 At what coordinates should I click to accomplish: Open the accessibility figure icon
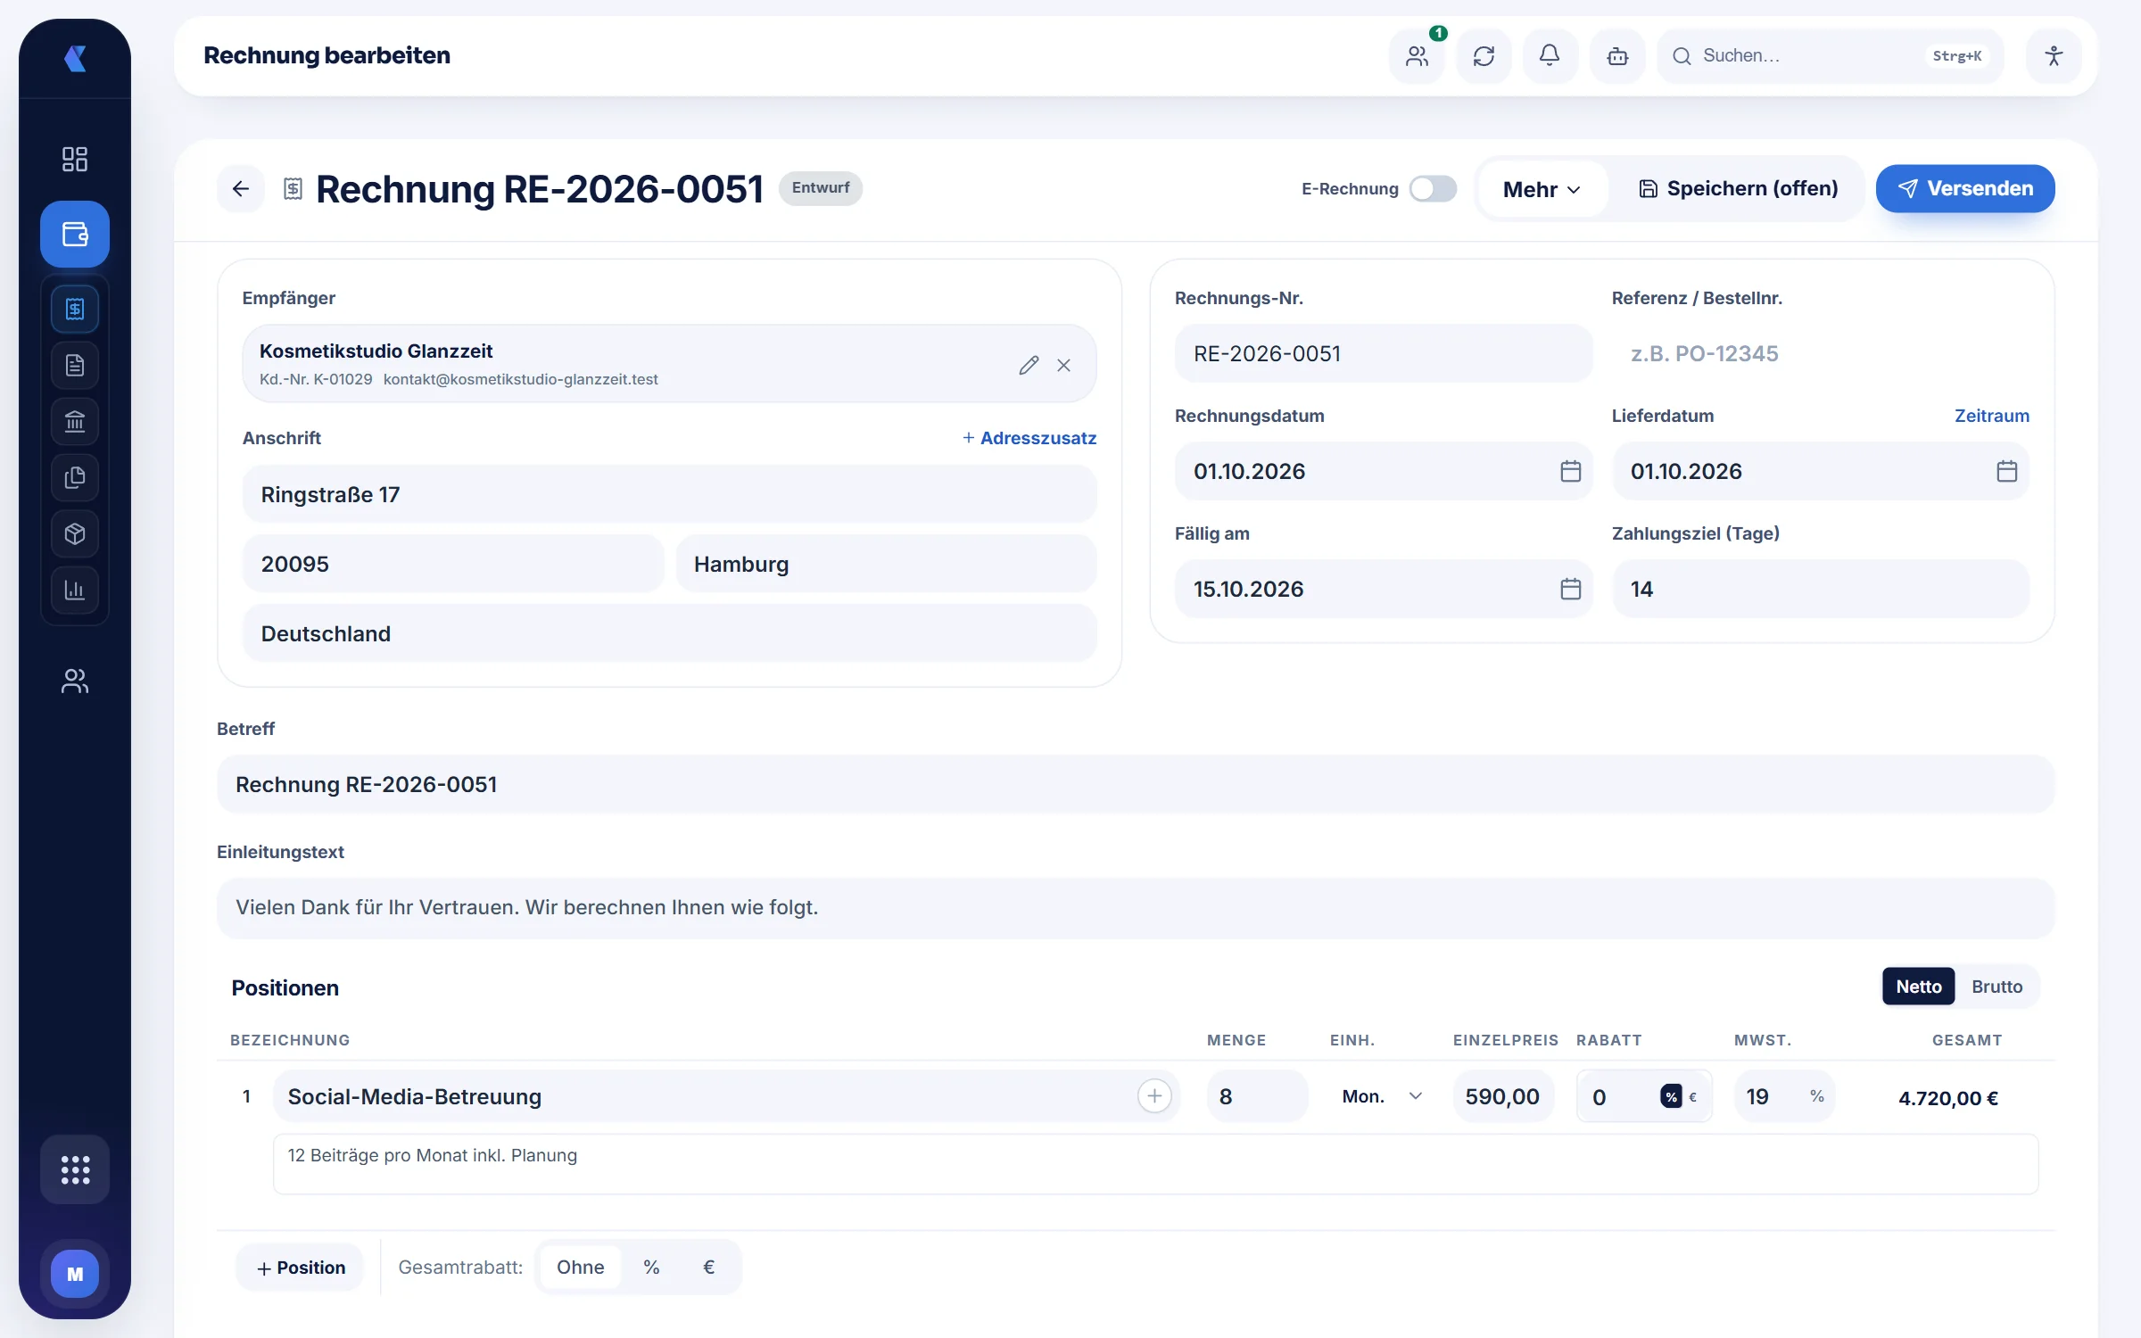point(2054,56)
